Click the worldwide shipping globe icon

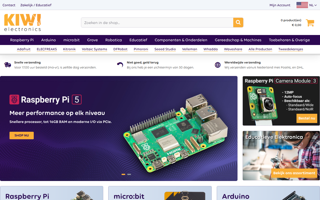click(218, 65)
